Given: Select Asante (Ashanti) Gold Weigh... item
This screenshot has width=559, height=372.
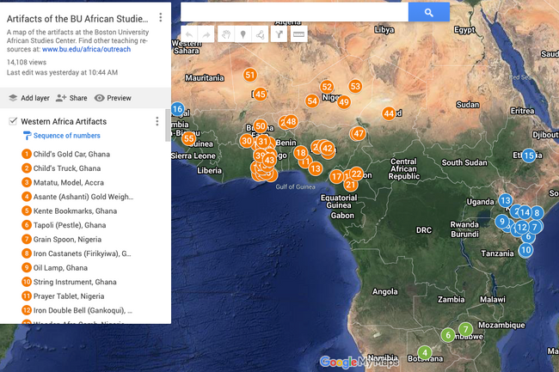Looking at the screenshot, I should coord(77,197).
